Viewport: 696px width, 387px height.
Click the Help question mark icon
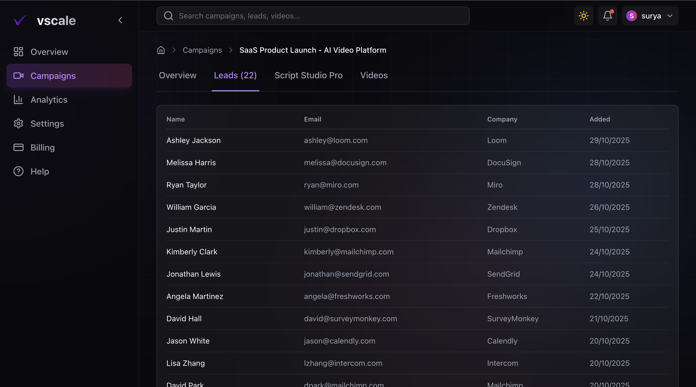pyautogui.click(x=18, y=171)
